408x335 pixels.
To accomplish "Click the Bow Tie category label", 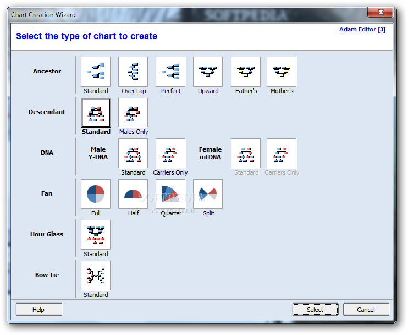I will click(47, 275).
